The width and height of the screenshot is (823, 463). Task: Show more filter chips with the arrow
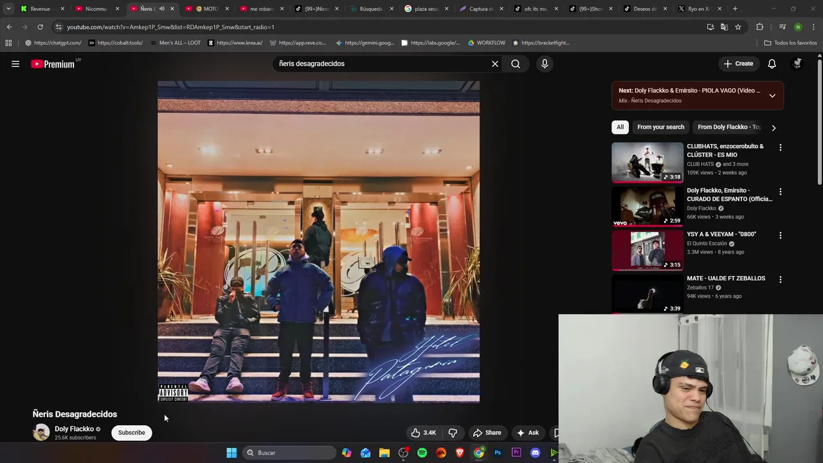[773, 127]
